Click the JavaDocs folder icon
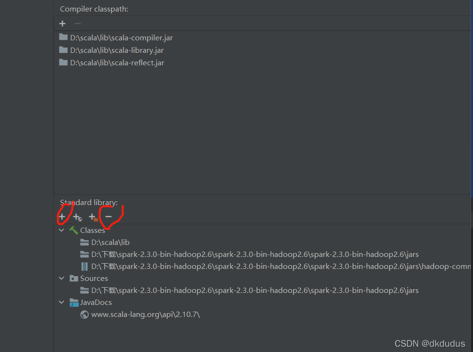The height and width of the screenshot is (352, 473). (74, 302)
